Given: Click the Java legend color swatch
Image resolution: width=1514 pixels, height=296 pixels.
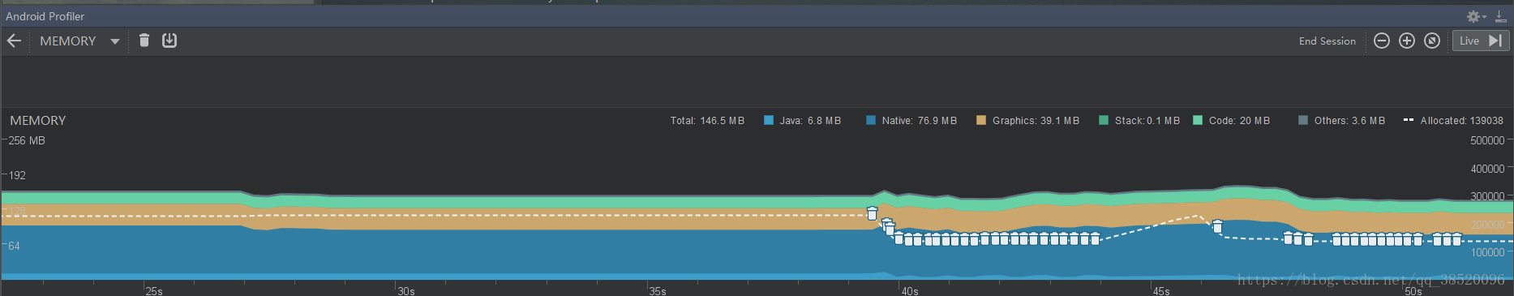Looking at the screenshot, I should click(x=768, y=120).
